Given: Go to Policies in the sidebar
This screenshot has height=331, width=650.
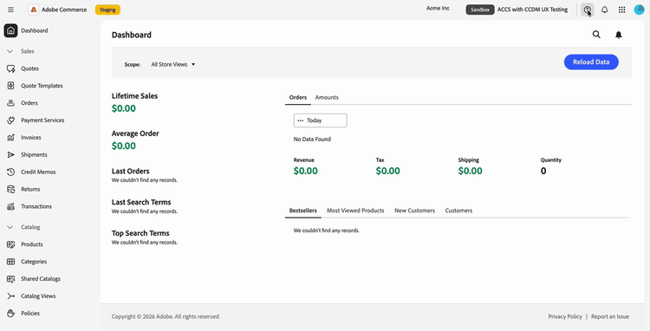Looking at the screenshot, I should pos(30,314).
